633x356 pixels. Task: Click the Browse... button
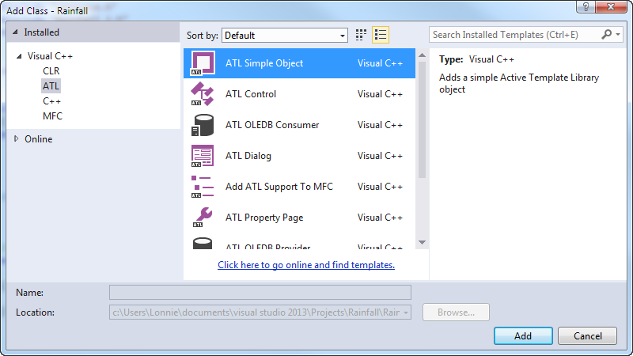(457, 312)
